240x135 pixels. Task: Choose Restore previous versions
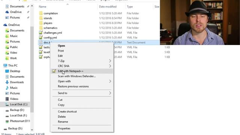click(x=73, y=86)
